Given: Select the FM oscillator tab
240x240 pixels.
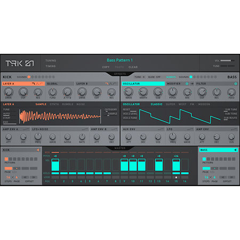Looking at the screenshot, I should pos(192,104).
